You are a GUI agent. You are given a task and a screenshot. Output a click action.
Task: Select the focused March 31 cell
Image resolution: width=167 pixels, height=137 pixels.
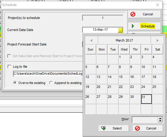coord(146,99)
